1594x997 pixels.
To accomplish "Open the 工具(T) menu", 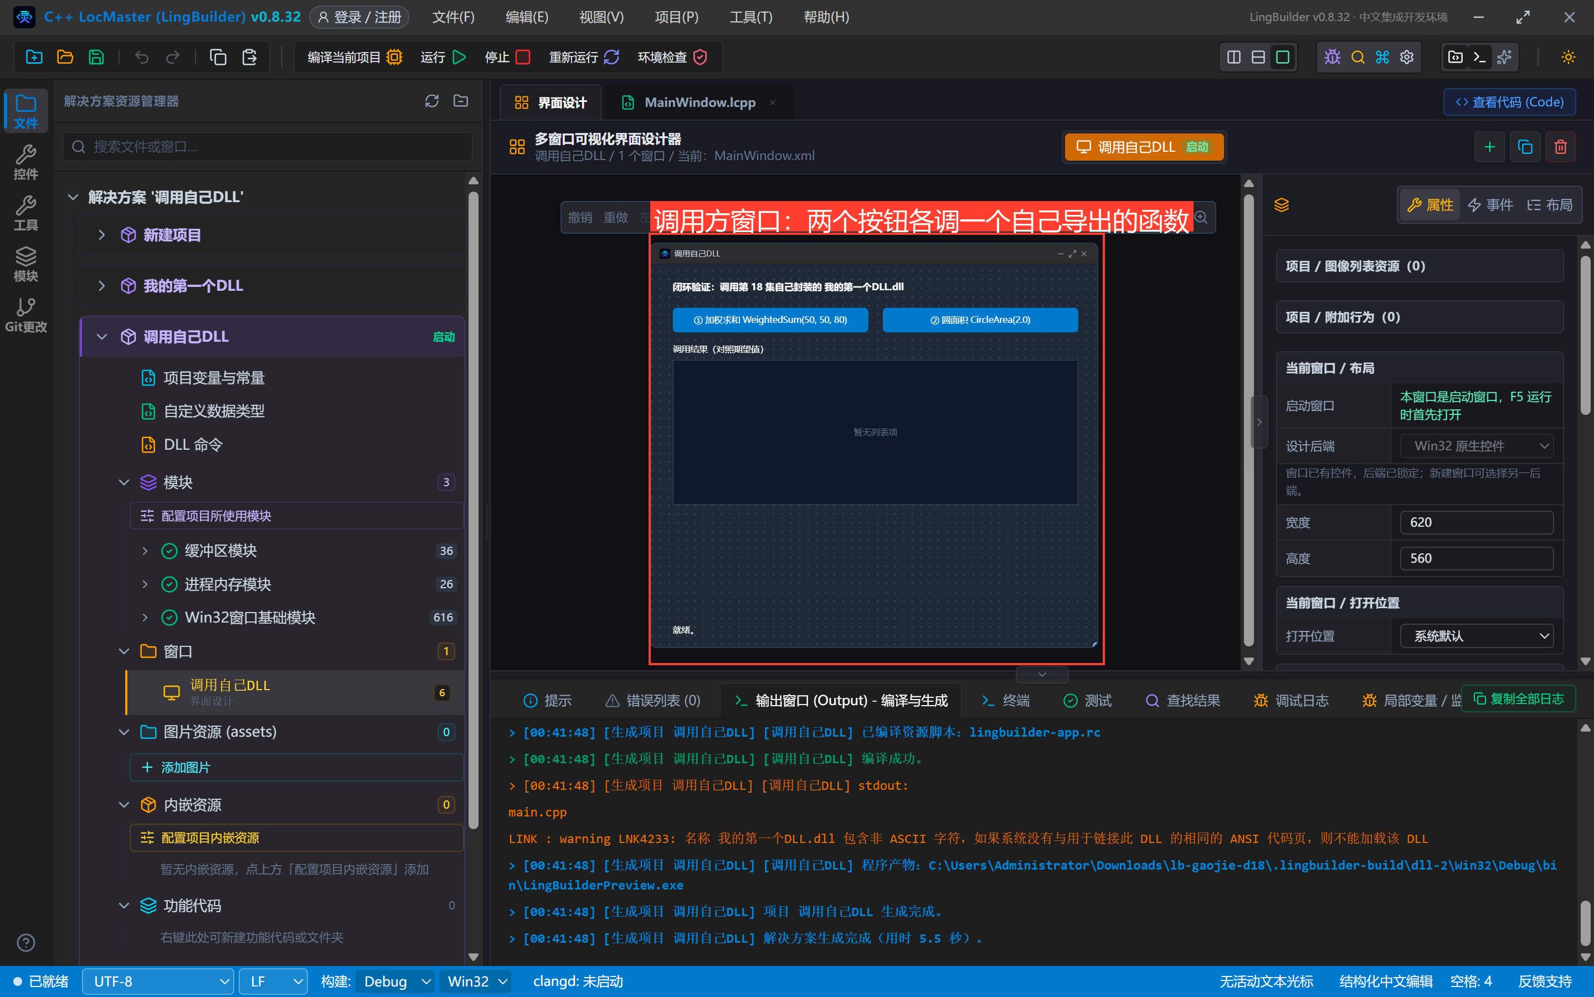I will (751, 17).
